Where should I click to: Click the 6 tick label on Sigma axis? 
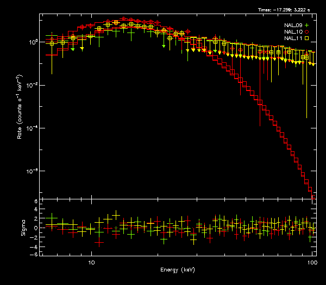tap(36, 202)
